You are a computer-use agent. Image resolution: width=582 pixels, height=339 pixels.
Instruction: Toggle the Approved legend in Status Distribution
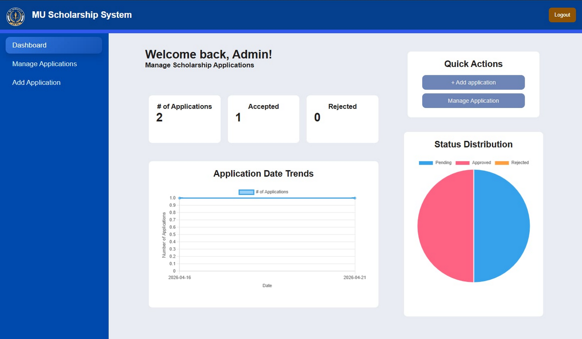pos(473,163)
